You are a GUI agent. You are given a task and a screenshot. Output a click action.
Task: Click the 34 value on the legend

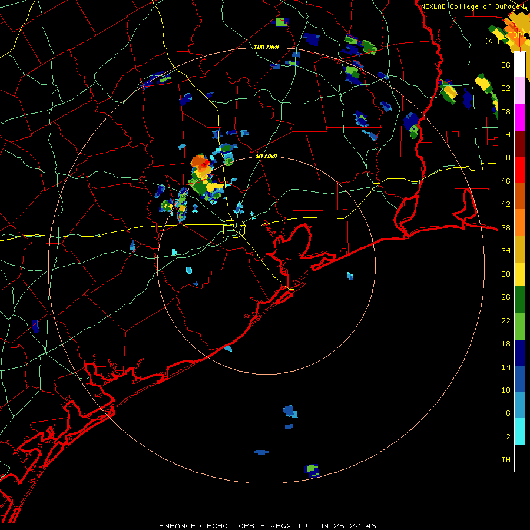click(506, 251)
